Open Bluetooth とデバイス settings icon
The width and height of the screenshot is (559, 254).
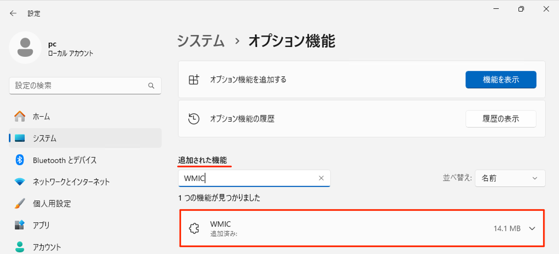(x=19, y=160)
